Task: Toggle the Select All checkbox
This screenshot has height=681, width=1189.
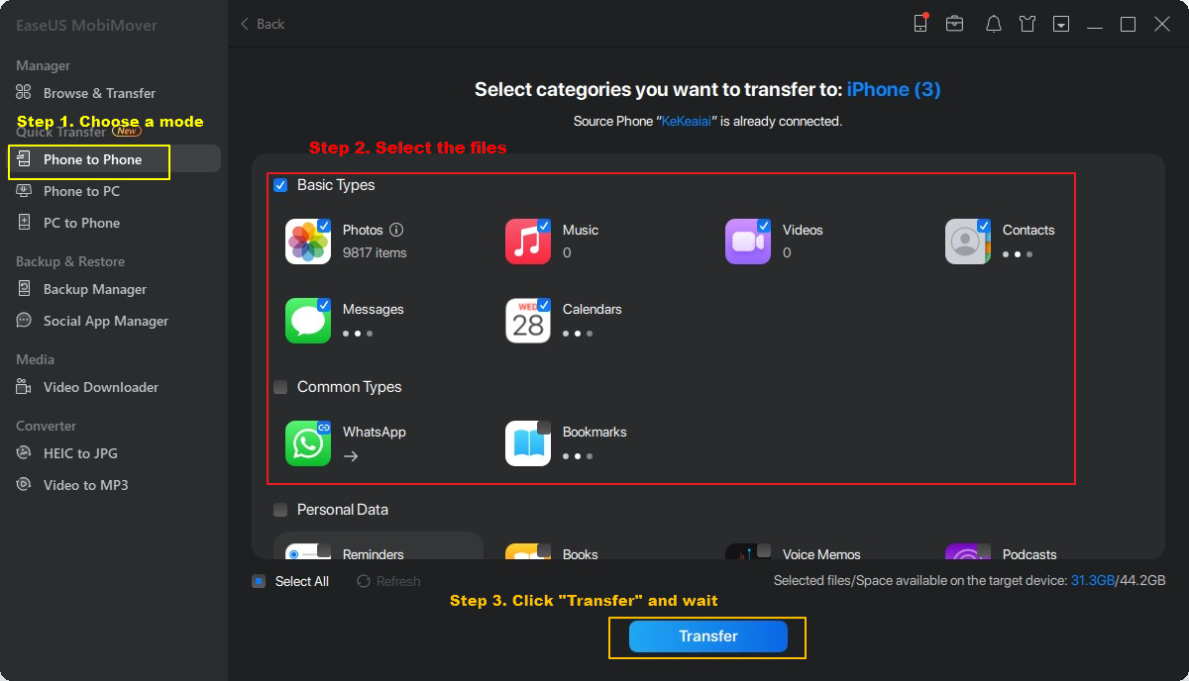Action: coord(259,581)
